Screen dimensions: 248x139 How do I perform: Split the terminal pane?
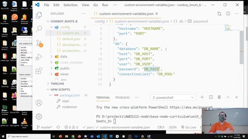(211, 97)
